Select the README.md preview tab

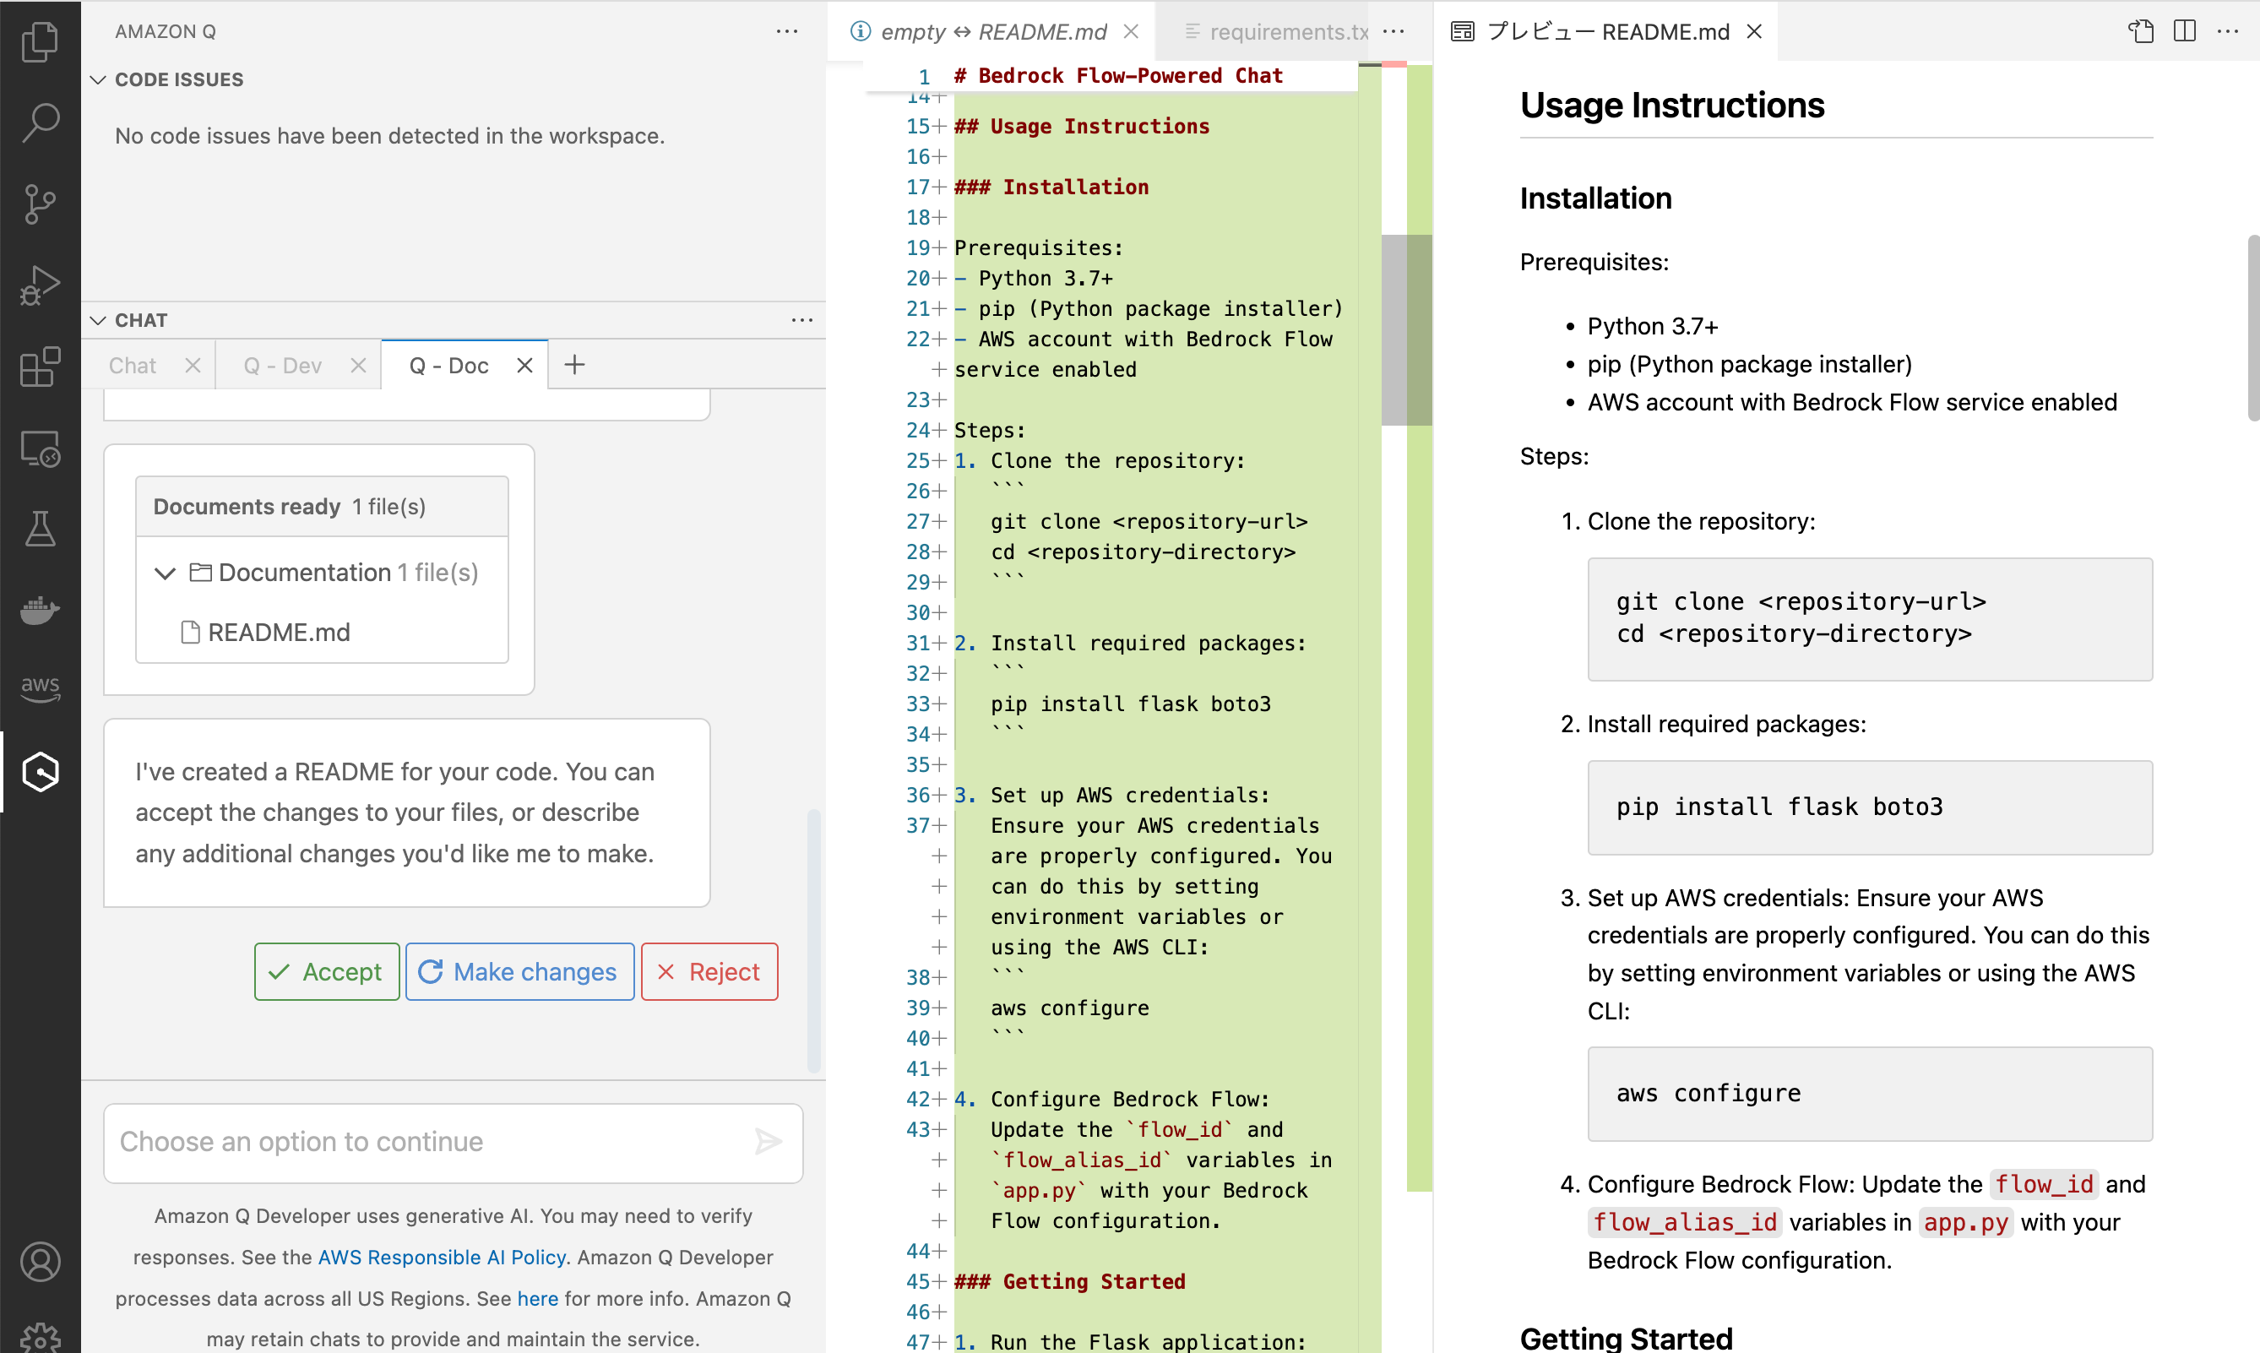click(x=1608, y=31)
